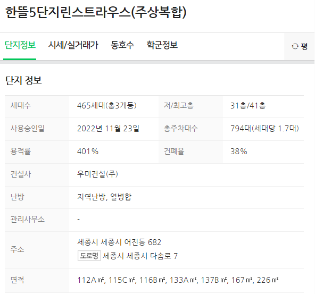This screenshot has width=315, height=294.
Task: Select the heating value 지역난방, 열병합
Action: [x=104, y=197]
